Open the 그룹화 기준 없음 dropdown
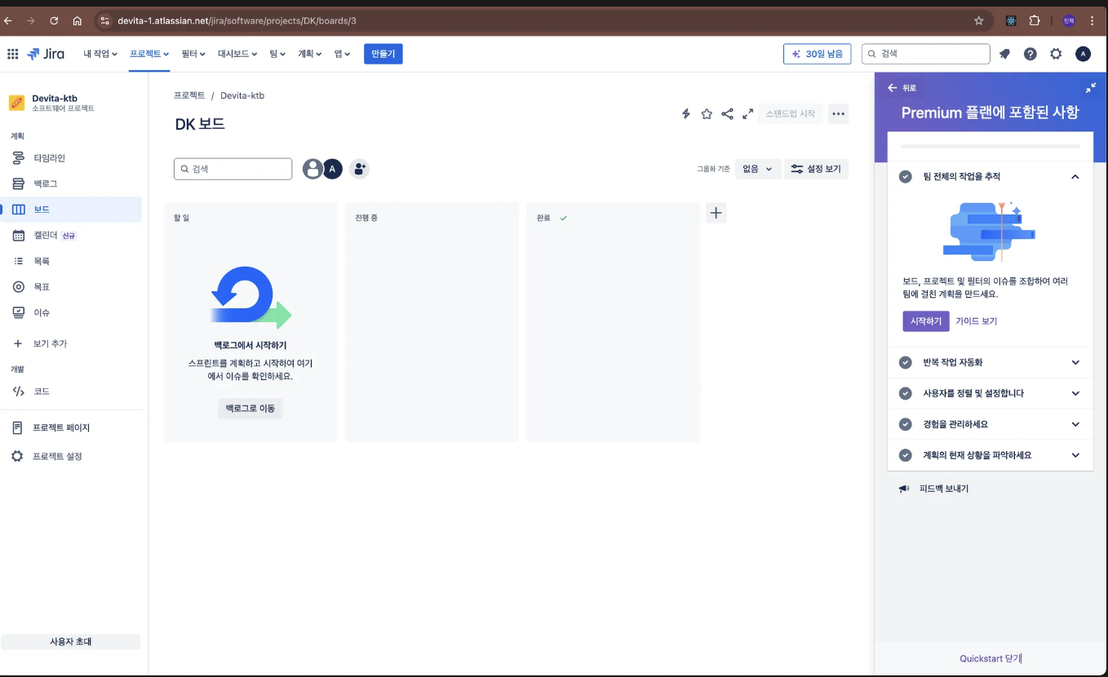This screenshot has width=1108, height=677. point(758,169)
